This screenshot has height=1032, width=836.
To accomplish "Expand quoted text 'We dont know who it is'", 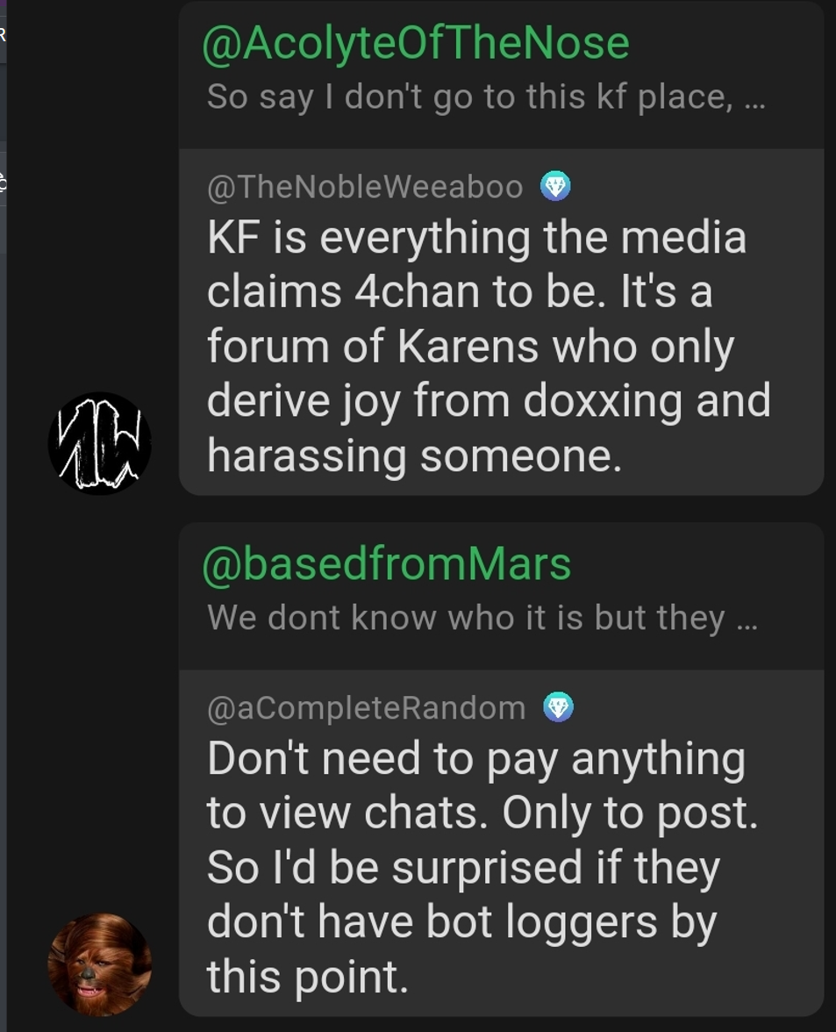I will (x=482, y=618).
